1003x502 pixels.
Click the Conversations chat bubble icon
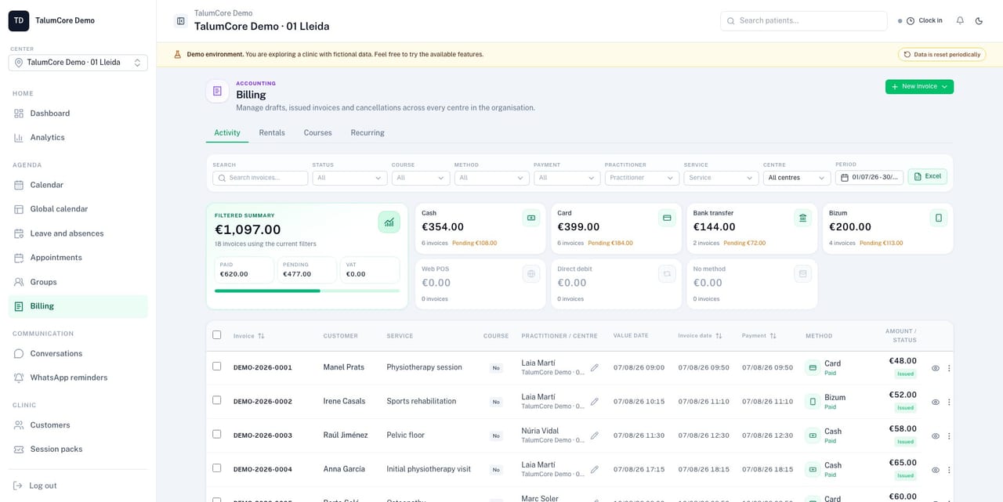click(x=19, y=353)
